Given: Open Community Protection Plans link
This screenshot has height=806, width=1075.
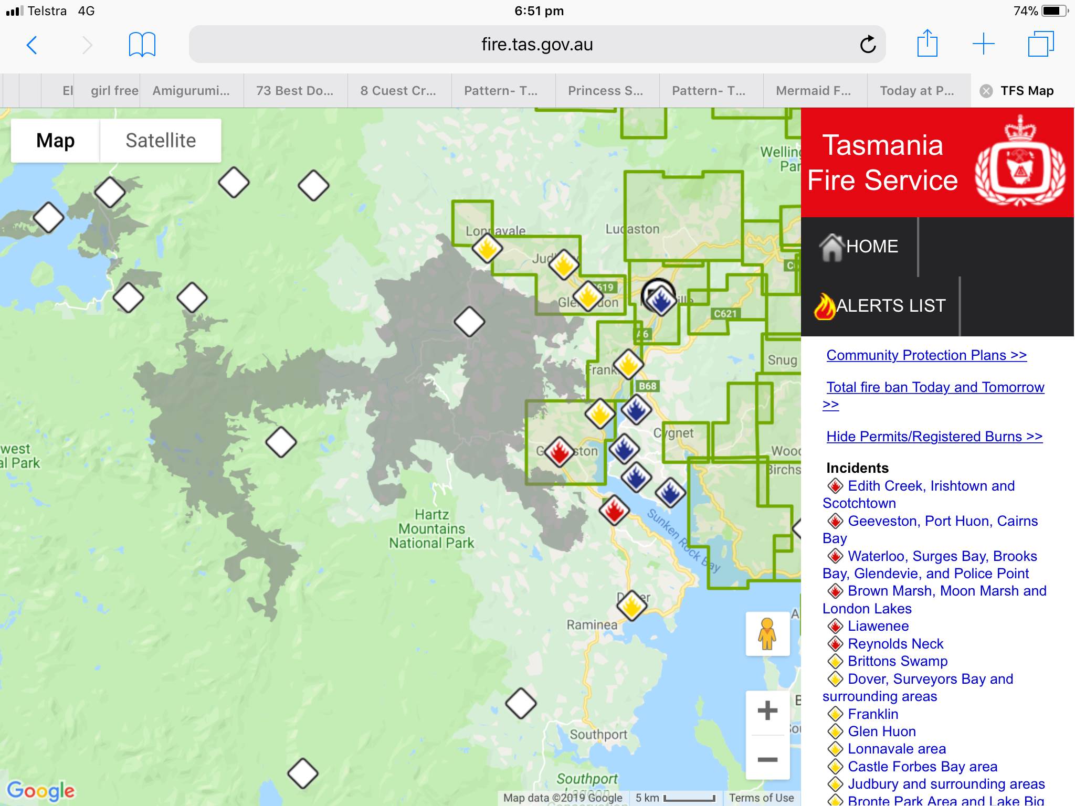Looking at the screenshot, I should [926, 355].
